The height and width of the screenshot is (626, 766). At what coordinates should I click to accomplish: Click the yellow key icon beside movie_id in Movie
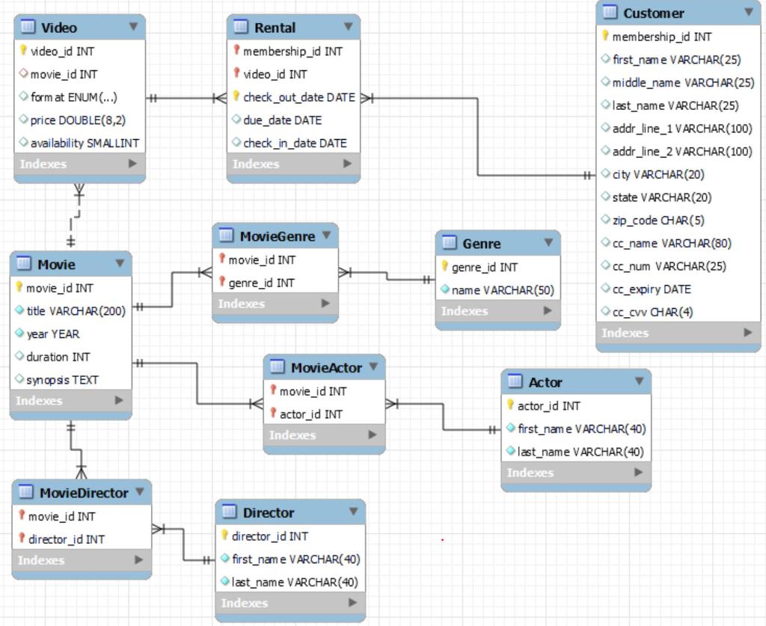pyautogui.click(x=19, y=288)
